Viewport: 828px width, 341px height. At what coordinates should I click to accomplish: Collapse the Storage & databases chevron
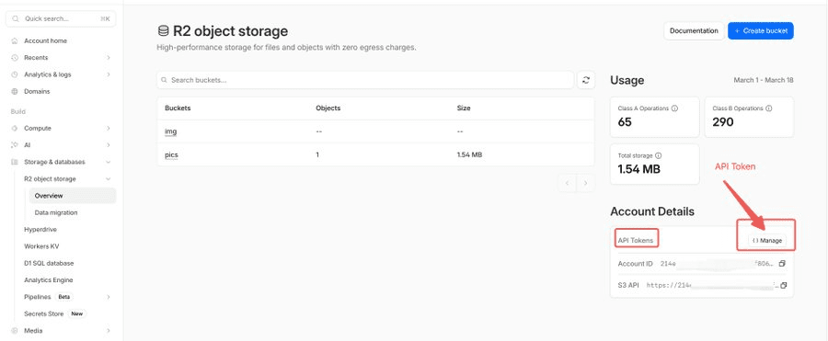[x=109, y=162]
